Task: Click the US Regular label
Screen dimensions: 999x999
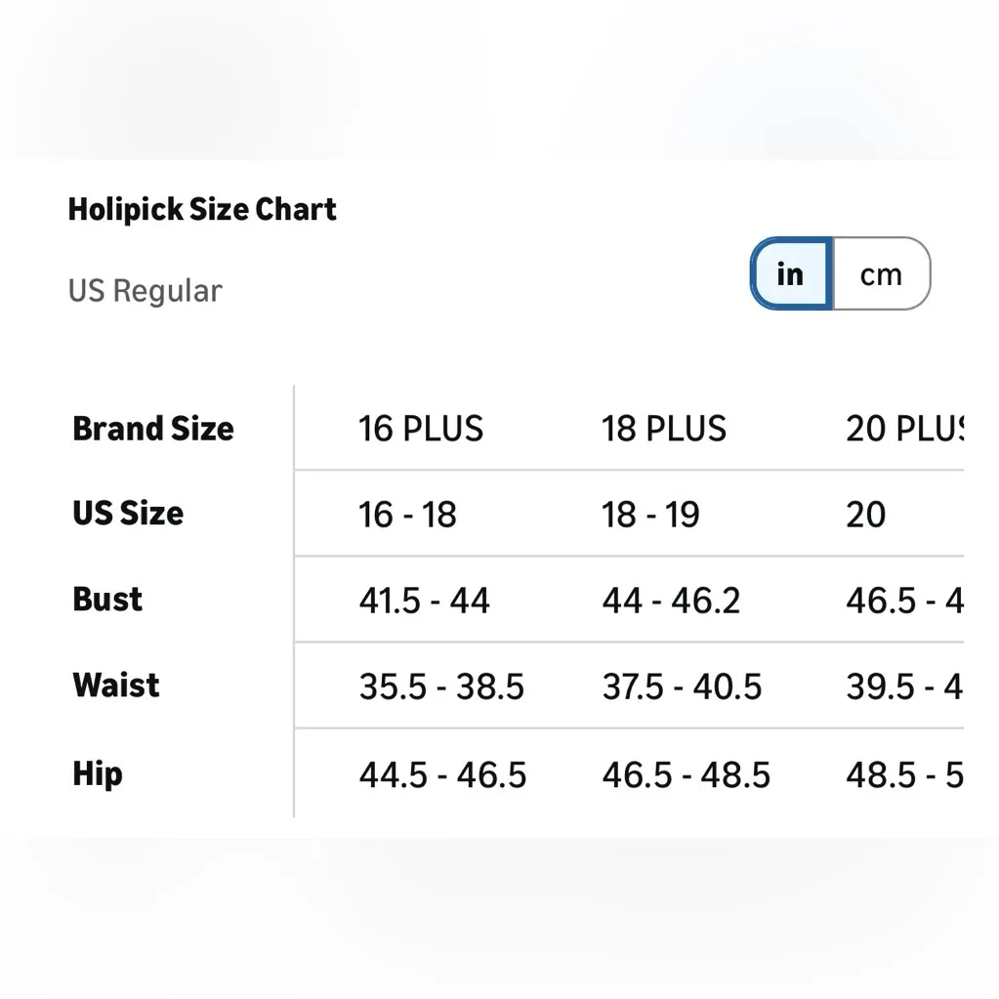Action: pyautogui.click(x=145, y=291)
